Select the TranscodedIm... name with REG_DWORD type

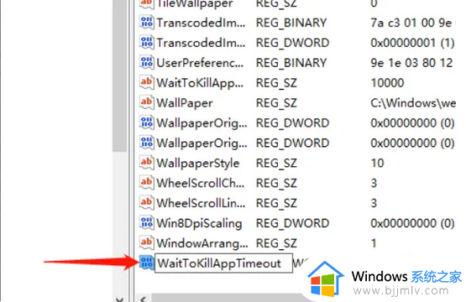coord(202,43)
